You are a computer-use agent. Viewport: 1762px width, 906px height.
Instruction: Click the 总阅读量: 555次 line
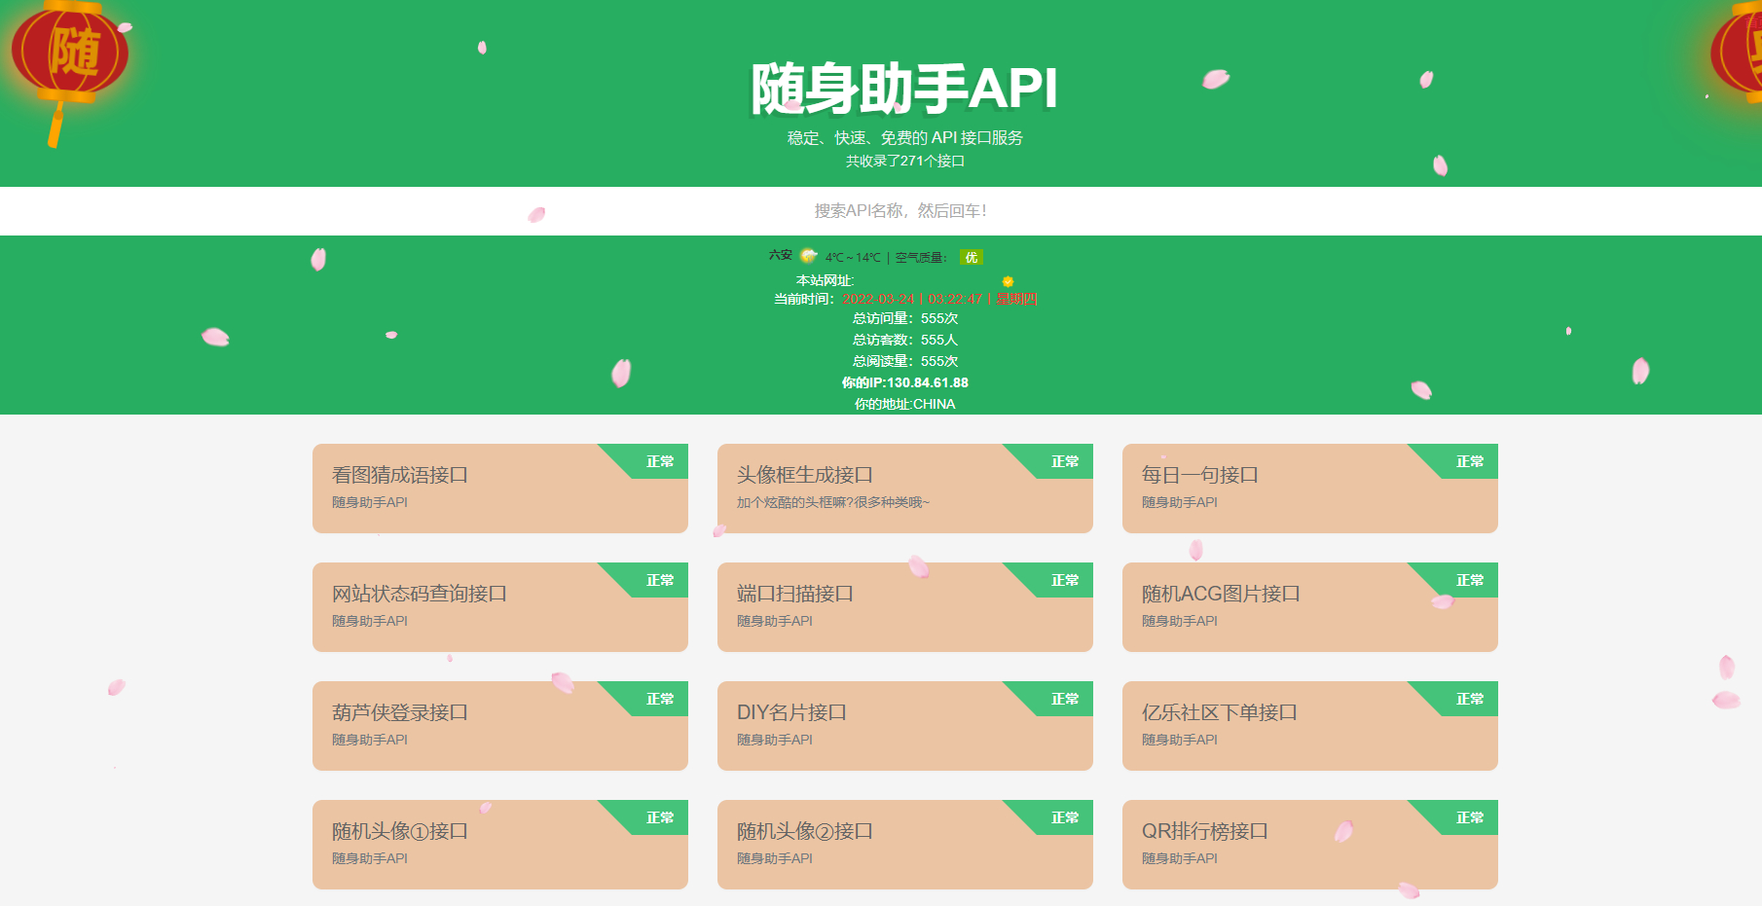(905, 361)
